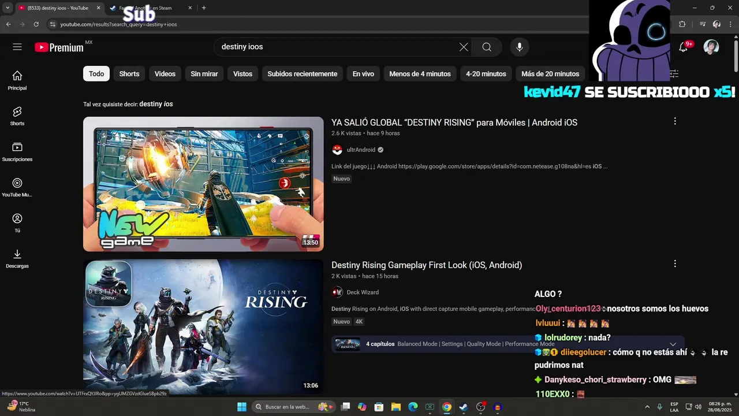The image size is (739, 416).
Task: Close the YouTube browser tab
Action: click(x=98, y=8)
